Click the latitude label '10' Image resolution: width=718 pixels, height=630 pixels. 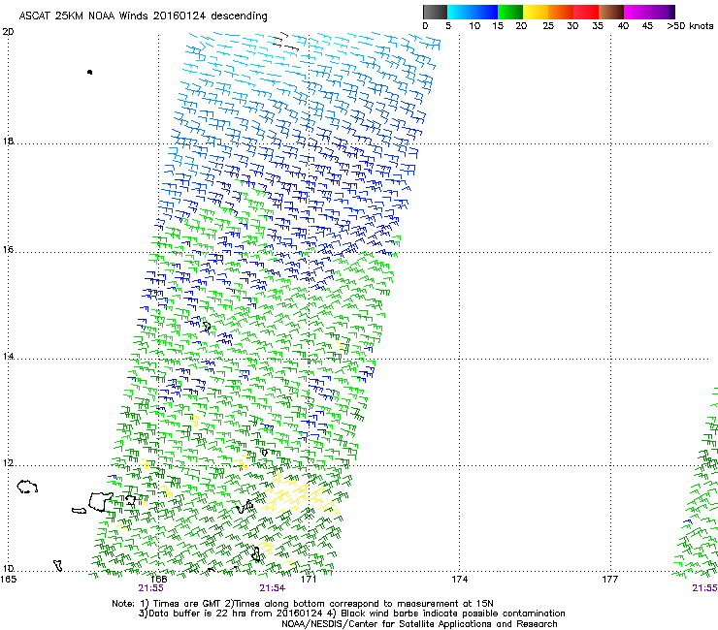[x=8, y=568]
